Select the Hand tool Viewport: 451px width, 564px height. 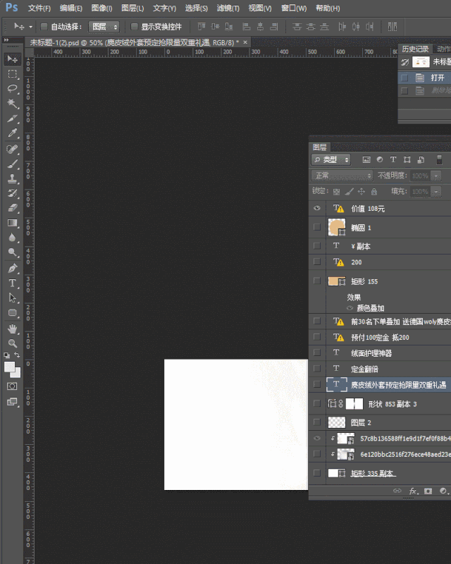tap(12, 329)
